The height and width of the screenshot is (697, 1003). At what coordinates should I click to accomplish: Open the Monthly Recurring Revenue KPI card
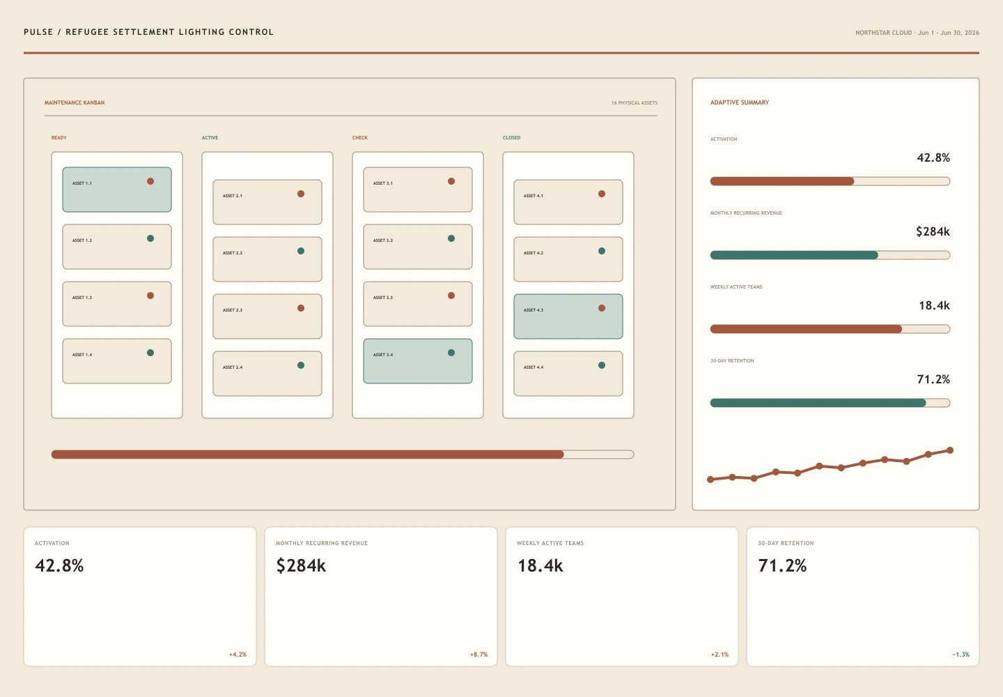[x=381, y=597]
